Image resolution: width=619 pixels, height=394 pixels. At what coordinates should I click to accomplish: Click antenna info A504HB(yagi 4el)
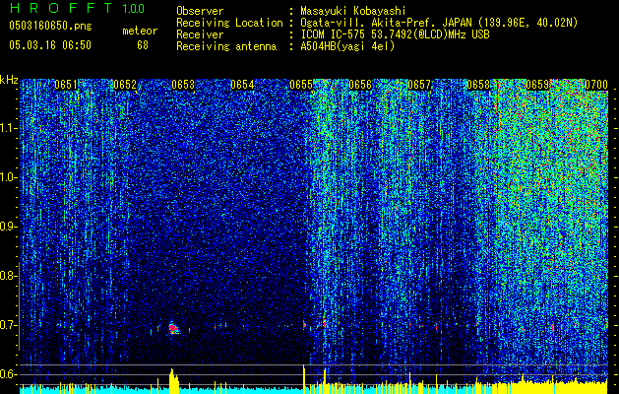(x=347, y=46)
